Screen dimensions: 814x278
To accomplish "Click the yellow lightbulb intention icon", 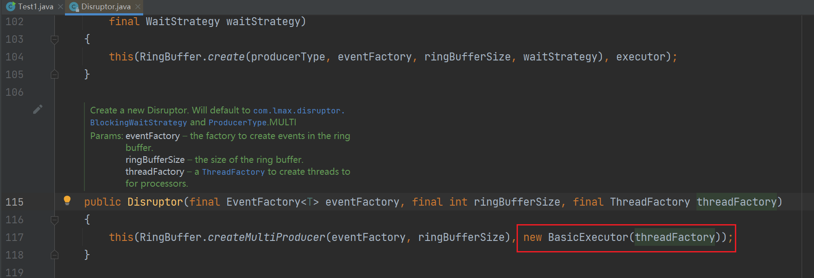I will 67,200.
